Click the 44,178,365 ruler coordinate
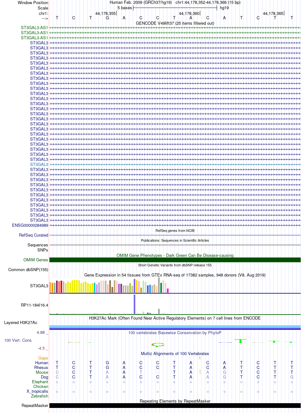The image size is (301, 413). 273,13
